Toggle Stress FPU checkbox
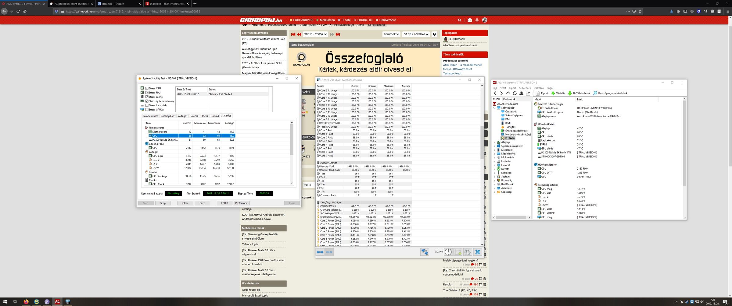The height and width of the screenshot is (306, 732). pos(147,93)
